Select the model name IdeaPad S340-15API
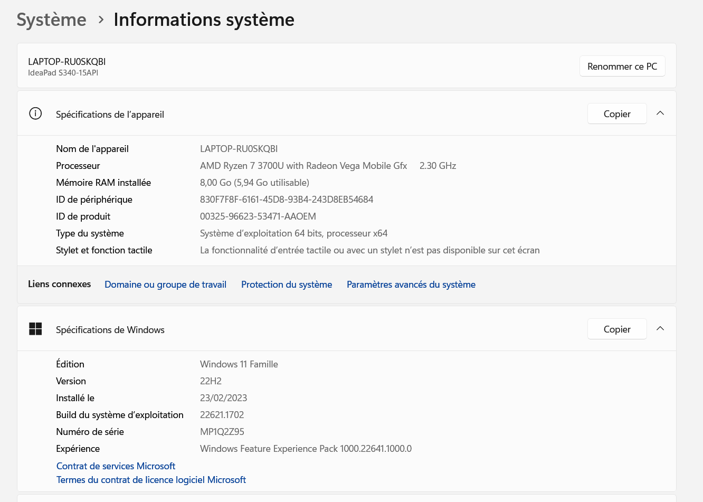This screenshot has height=502, width=703. (x=63, y=73)
